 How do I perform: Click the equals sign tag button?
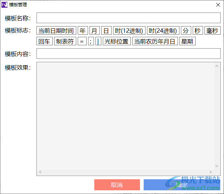82,41
